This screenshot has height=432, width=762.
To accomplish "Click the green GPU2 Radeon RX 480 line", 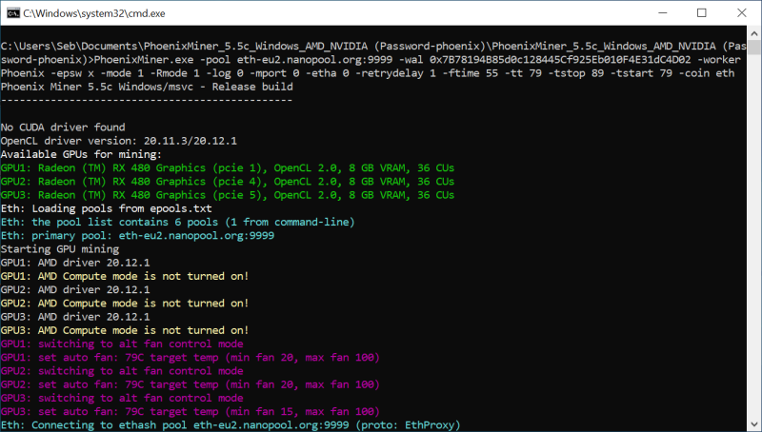I will (x=228, y=182).
